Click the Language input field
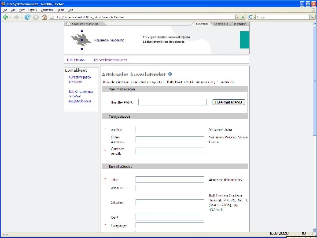Viewport: 317px width, 238px height. click(x=170, y=225)
